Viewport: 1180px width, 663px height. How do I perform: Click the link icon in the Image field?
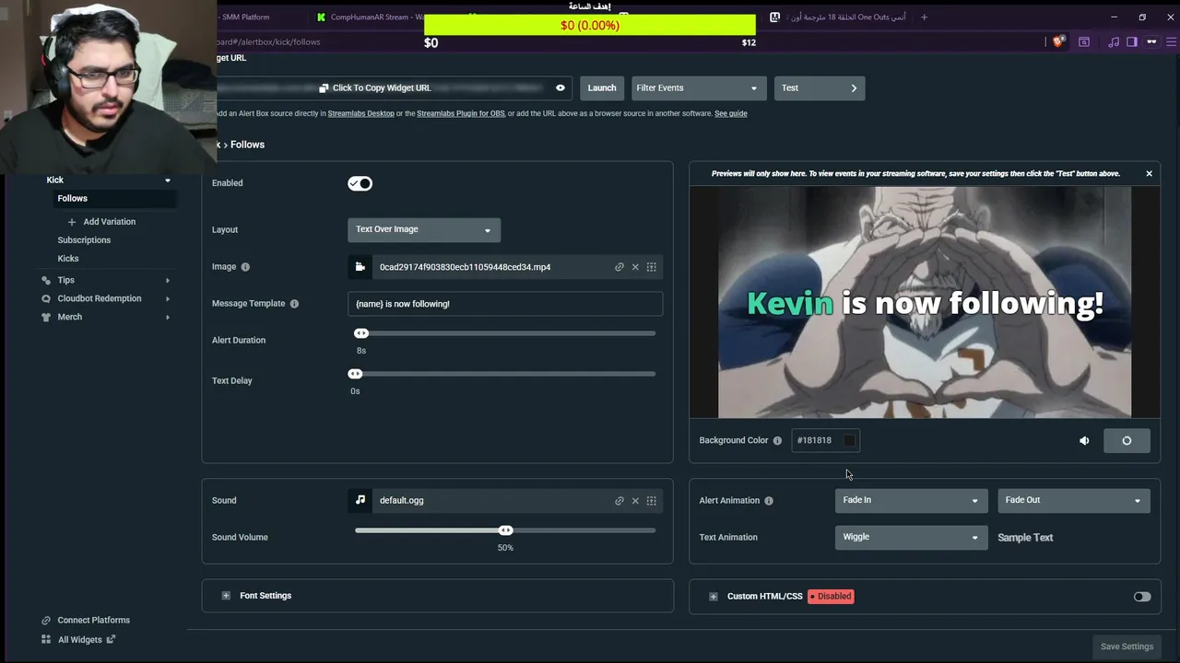pos(619,267)
